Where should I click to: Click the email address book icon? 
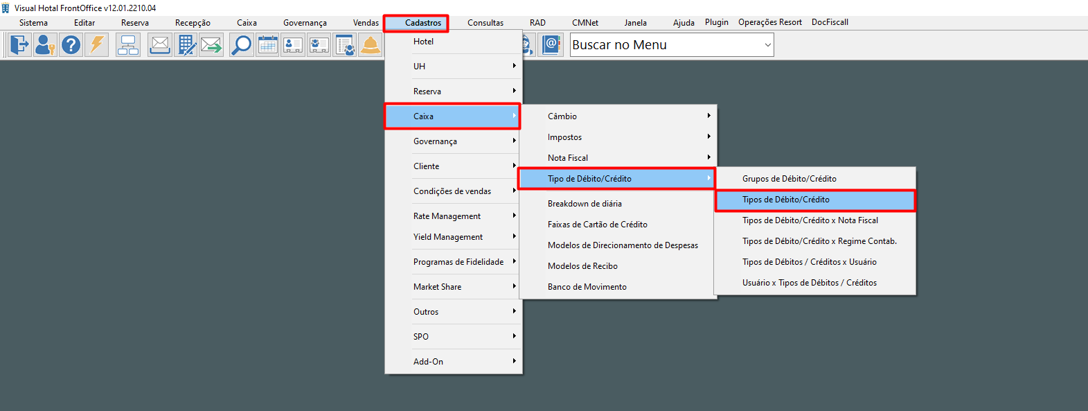[x=551, y=45]
